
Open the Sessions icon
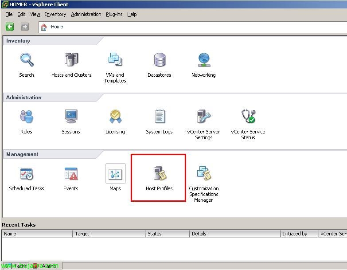[x=71, y=117]
